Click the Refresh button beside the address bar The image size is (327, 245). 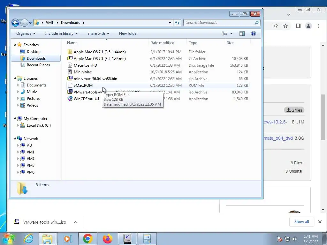(x=177, y=23)
